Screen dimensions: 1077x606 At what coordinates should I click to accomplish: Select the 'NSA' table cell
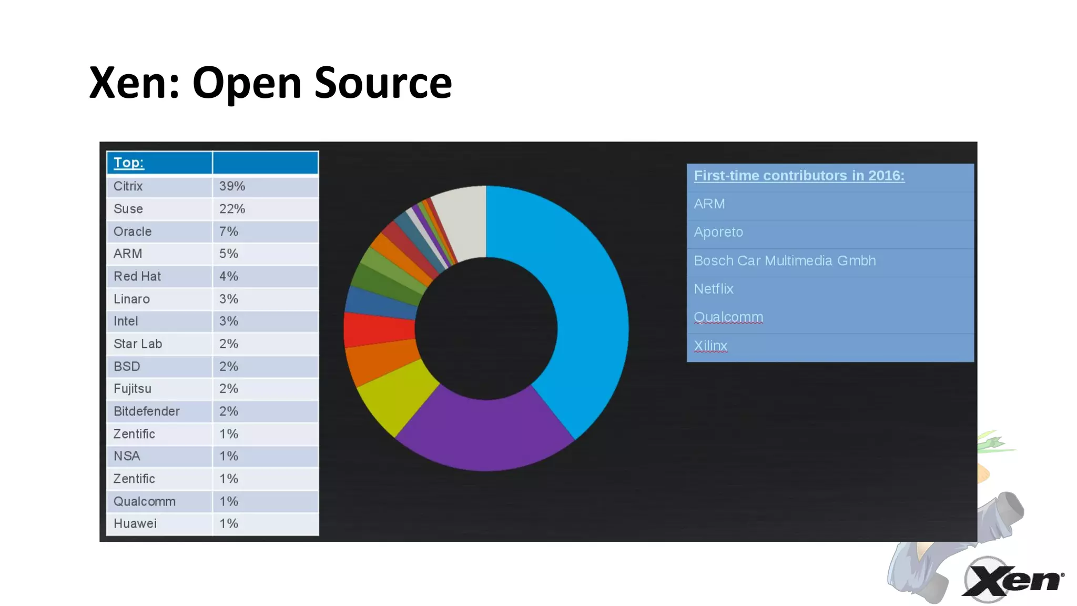click(x=159, y=456)
